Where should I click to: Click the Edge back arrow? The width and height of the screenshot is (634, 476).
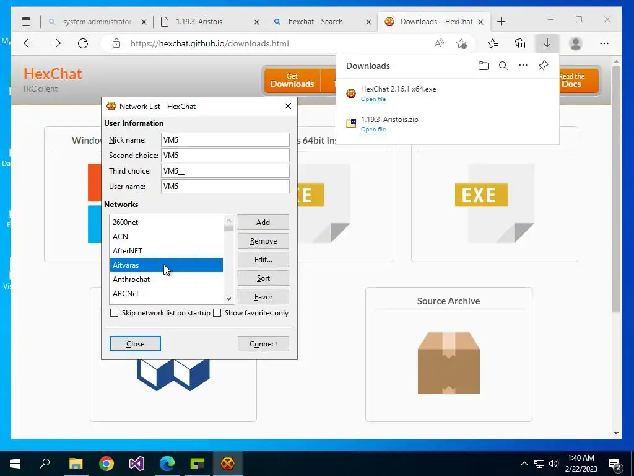(28, 43)
